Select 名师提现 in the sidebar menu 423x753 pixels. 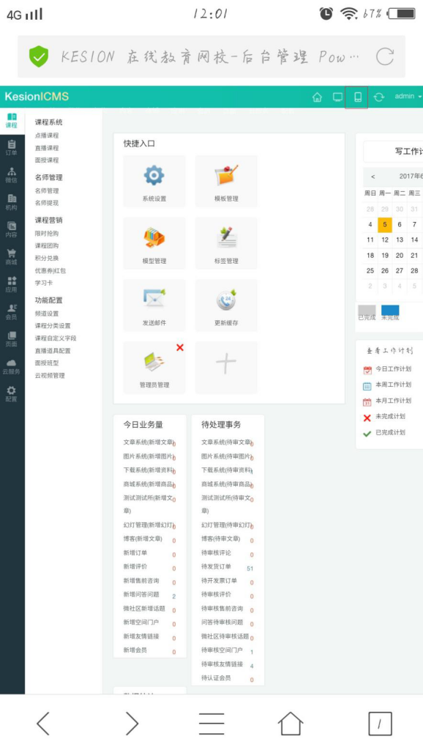47,203
